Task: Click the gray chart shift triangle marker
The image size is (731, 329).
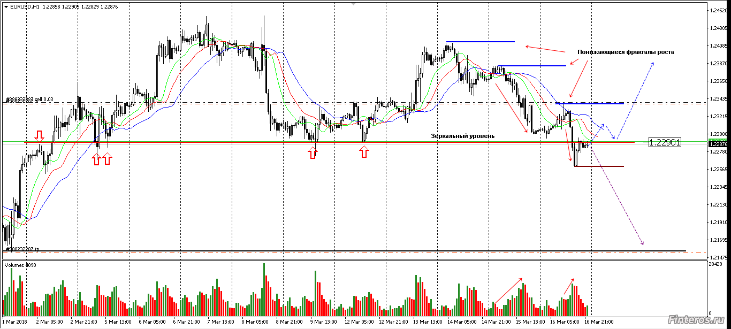Action: click(x=352, y=3)
